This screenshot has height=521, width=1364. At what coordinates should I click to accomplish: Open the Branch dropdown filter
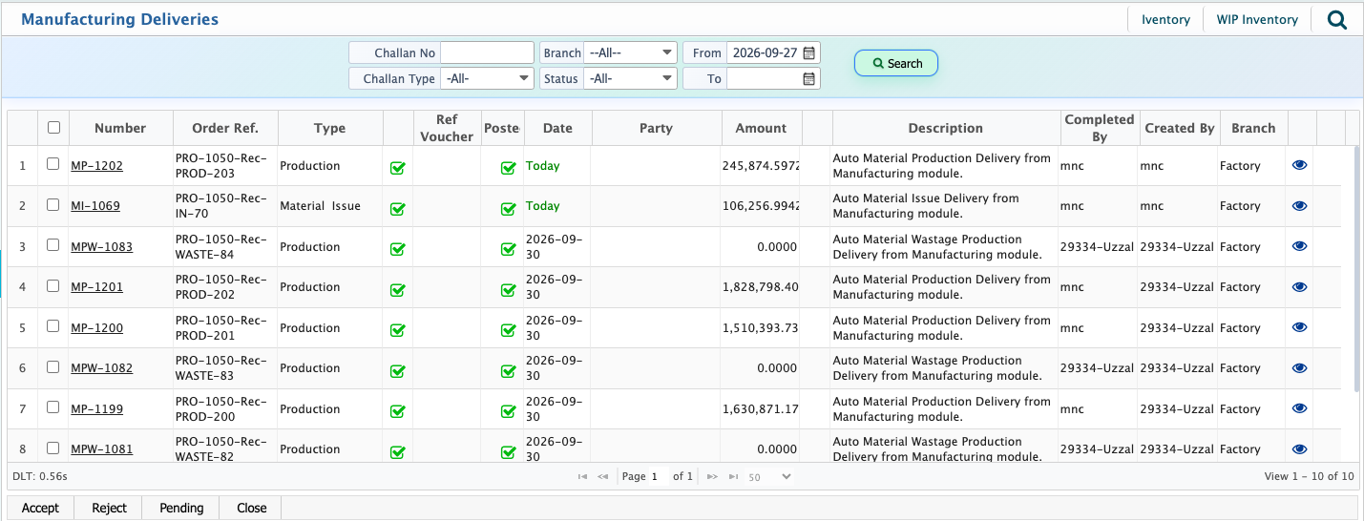[631, 53]
